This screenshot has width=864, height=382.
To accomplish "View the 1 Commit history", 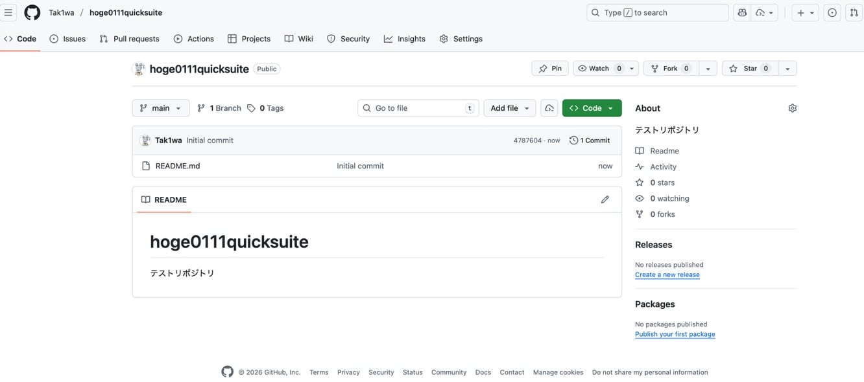I will [590, 140].
